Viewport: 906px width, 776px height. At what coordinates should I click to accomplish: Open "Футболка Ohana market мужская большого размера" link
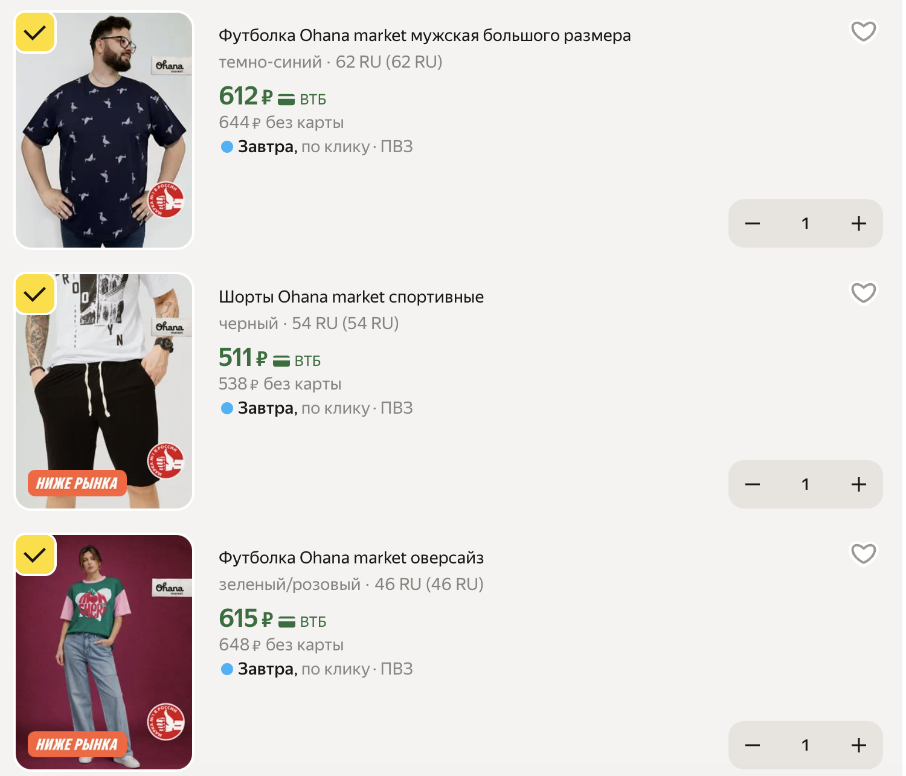424,36
